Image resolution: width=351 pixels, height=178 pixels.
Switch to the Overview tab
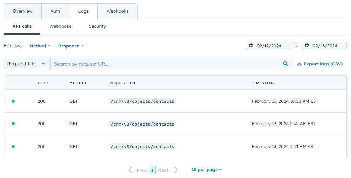click(x=23, y=11)
